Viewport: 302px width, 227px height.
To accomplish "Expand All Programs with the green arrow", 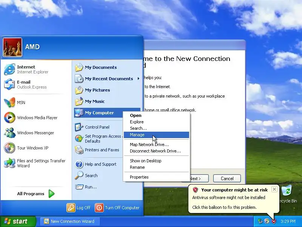I will [51, 194].
